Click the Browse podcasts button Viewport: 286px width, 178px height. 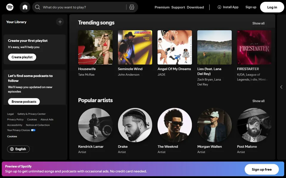[24, 101]
